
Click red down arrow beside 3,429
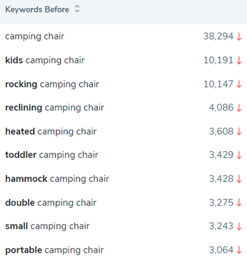pyautogui.click(x=239, y=155)
